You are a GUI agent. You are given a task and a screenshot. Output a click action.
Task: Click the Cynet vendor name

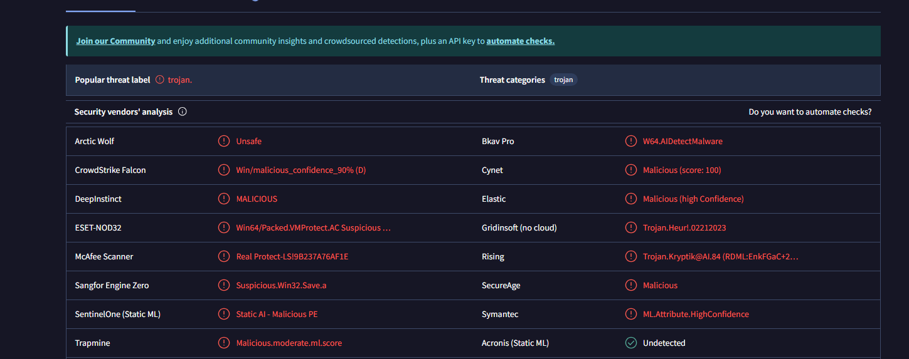pyautogui.click(x=492, y=170)
